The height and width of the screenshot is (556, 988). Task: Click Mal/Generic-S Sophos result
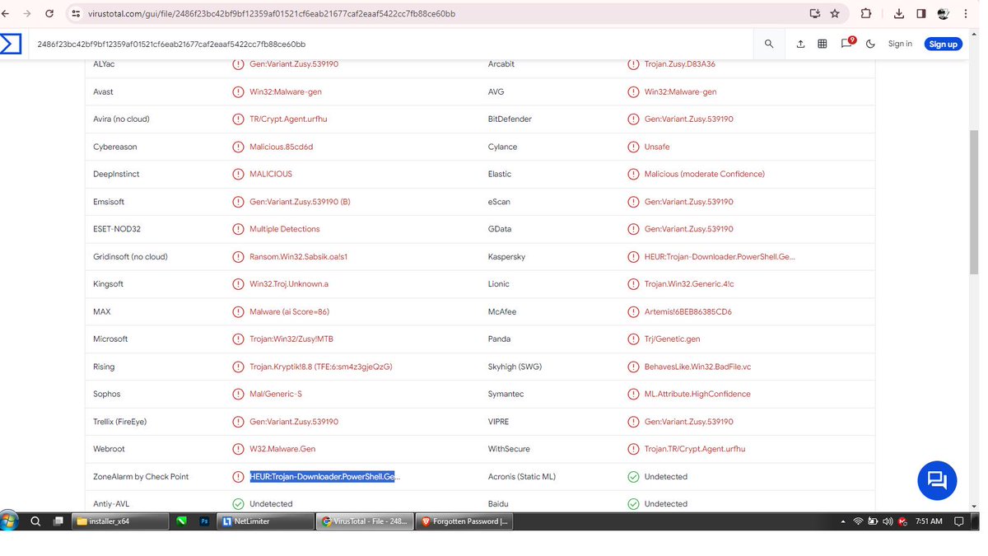click(276, 394)
